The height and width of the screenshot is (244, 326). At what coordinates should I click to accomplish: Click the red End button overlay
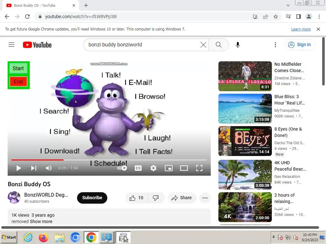(x=18, y=82)
